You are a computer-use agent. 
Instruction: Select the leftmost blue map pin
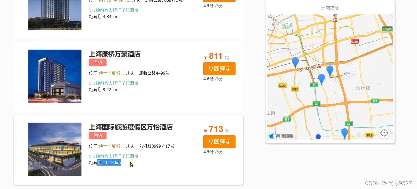pyautogui.click(x=295, y=62)
